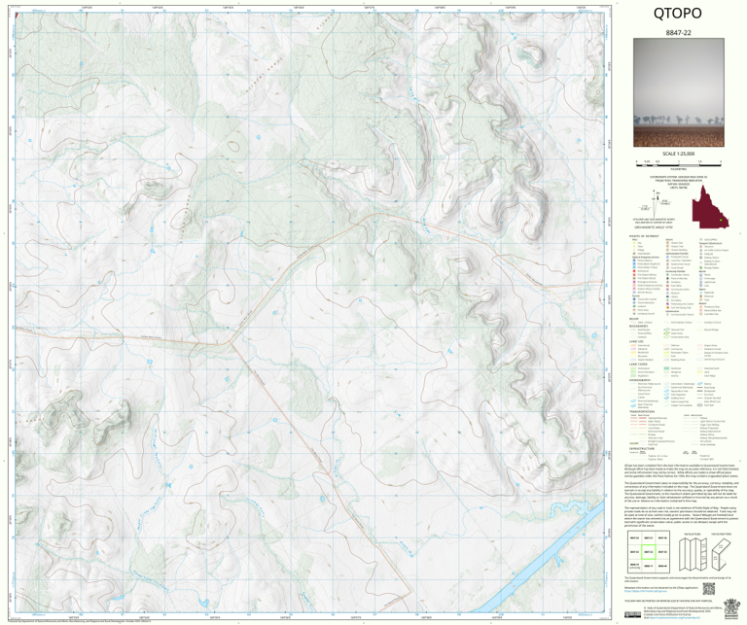Open the cover photo of misty trees
This screenshot has height=625, width=747.
click(x=678, y=92)
